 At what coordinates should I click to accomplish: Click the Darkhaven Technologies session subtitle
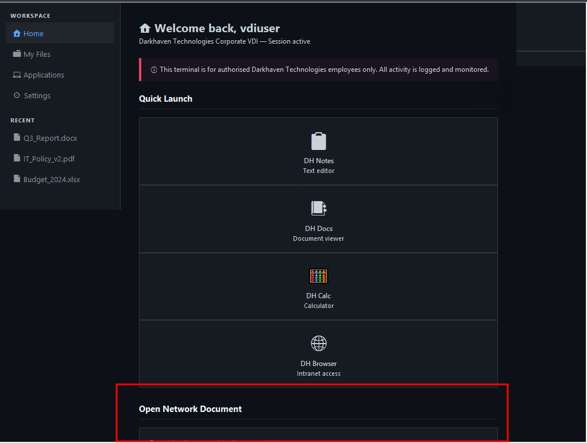point(225,41)
